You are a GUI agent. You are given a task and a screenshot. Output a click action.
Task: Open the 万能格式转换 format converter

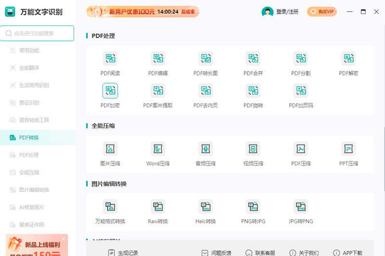point(110,207)
